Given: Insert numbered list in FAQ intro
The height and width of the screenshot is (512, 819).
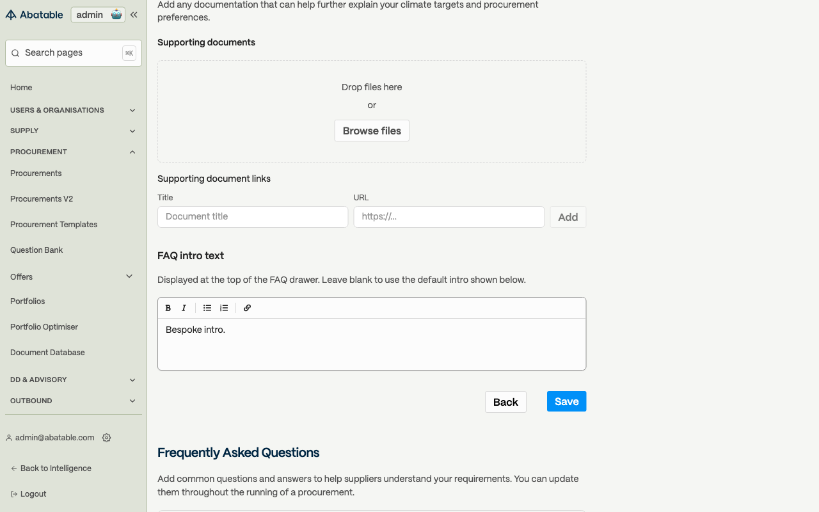Looking at the screenshot, I should point(224,308).
